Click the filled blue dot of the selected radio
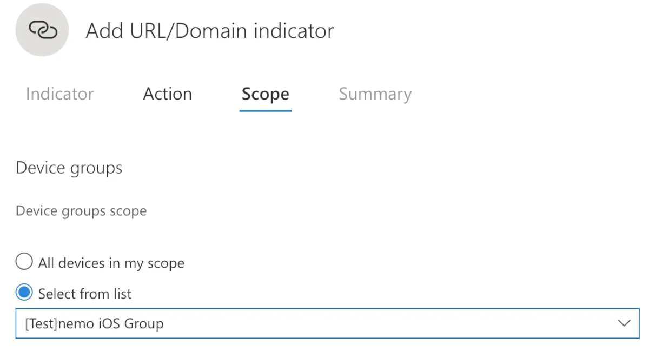Image resolution: width=649 pixels, height=351 pixels. tap(24, 293)
